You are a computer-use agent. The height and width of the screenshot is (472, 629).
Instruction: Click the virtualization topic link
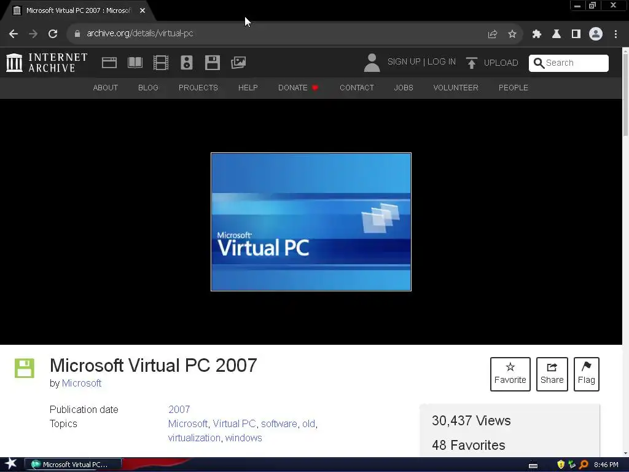[194, 438]
